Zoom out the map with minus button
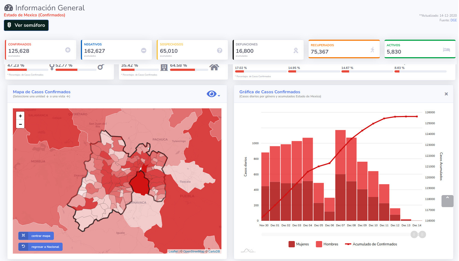Screen dimensions: 459x261 point(20,124)
